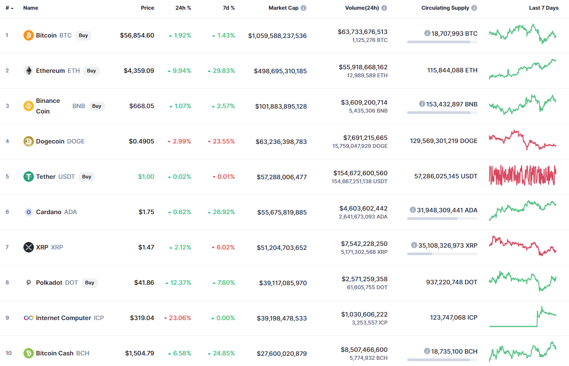Sort table by 7d % column header

point(228,8)
